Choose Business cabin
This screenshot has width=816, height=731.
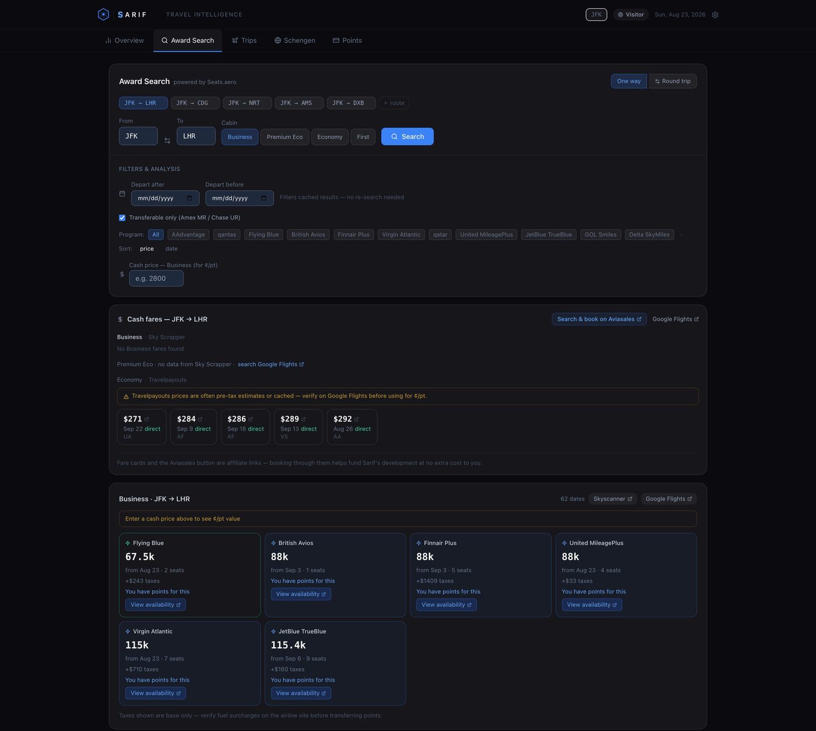point(240,137)
